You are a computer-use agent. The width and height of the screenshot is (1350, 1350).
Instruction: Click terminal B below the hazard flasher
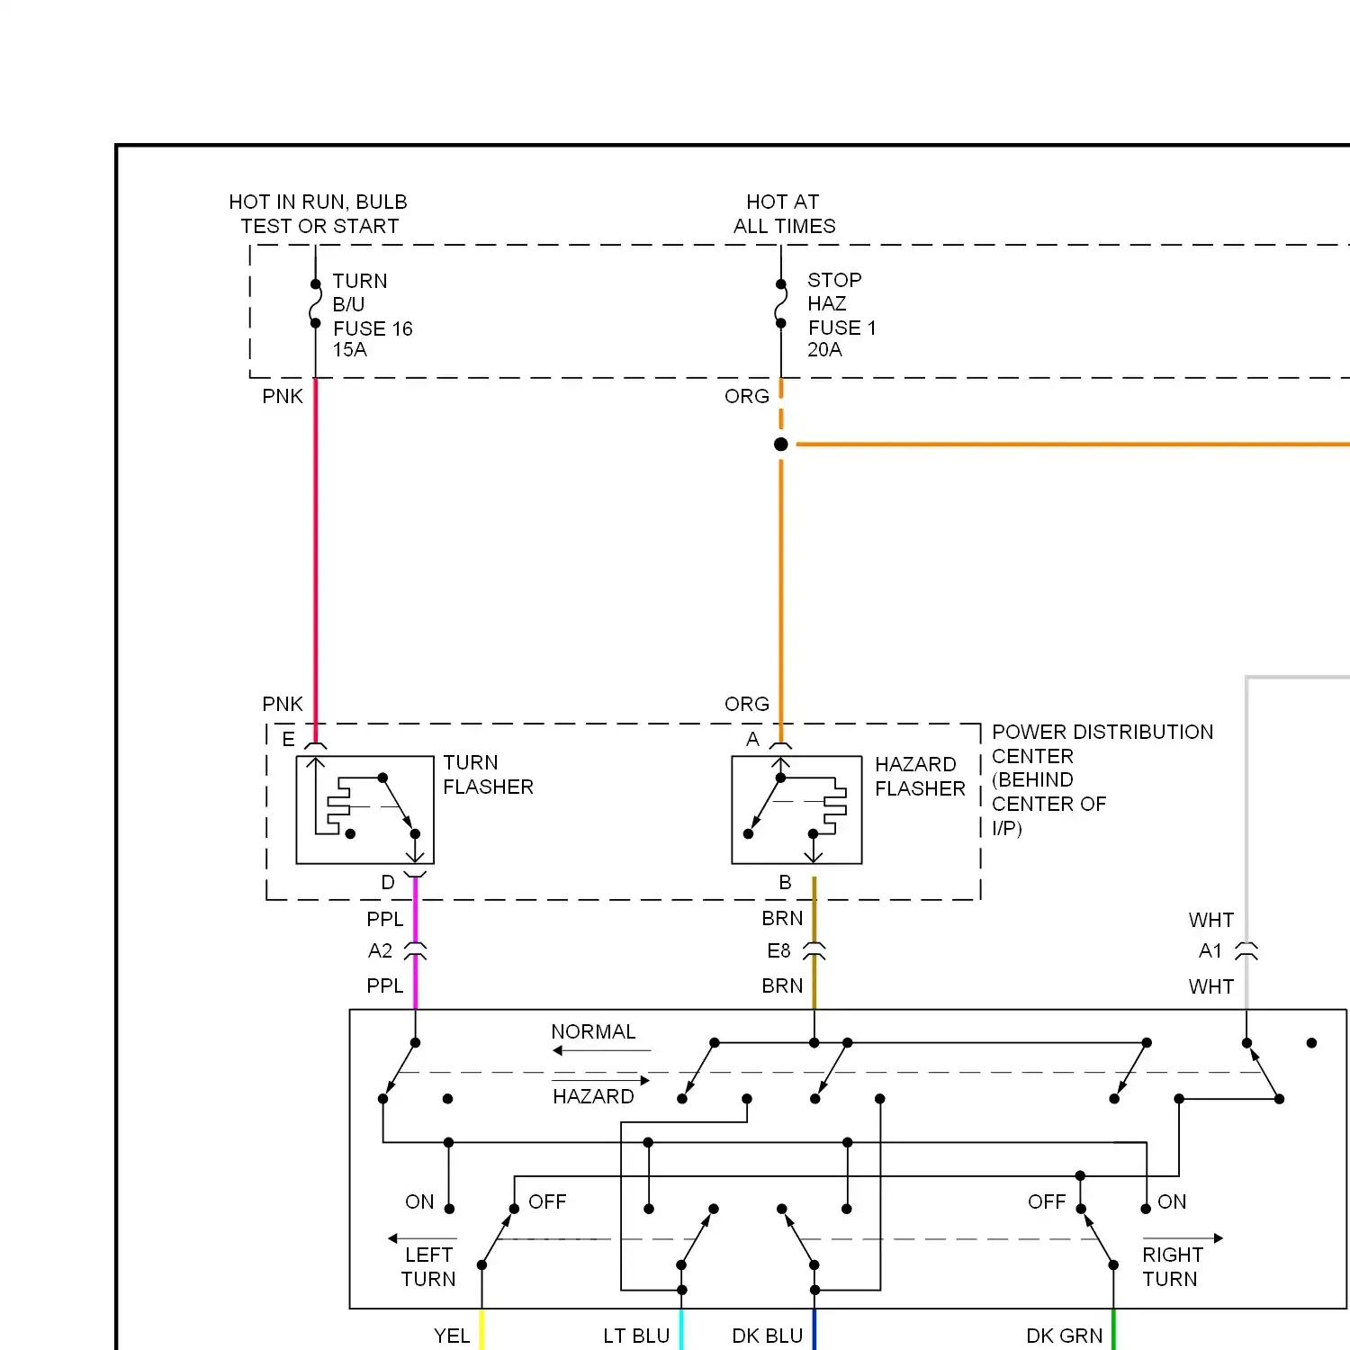coord(786,883)
